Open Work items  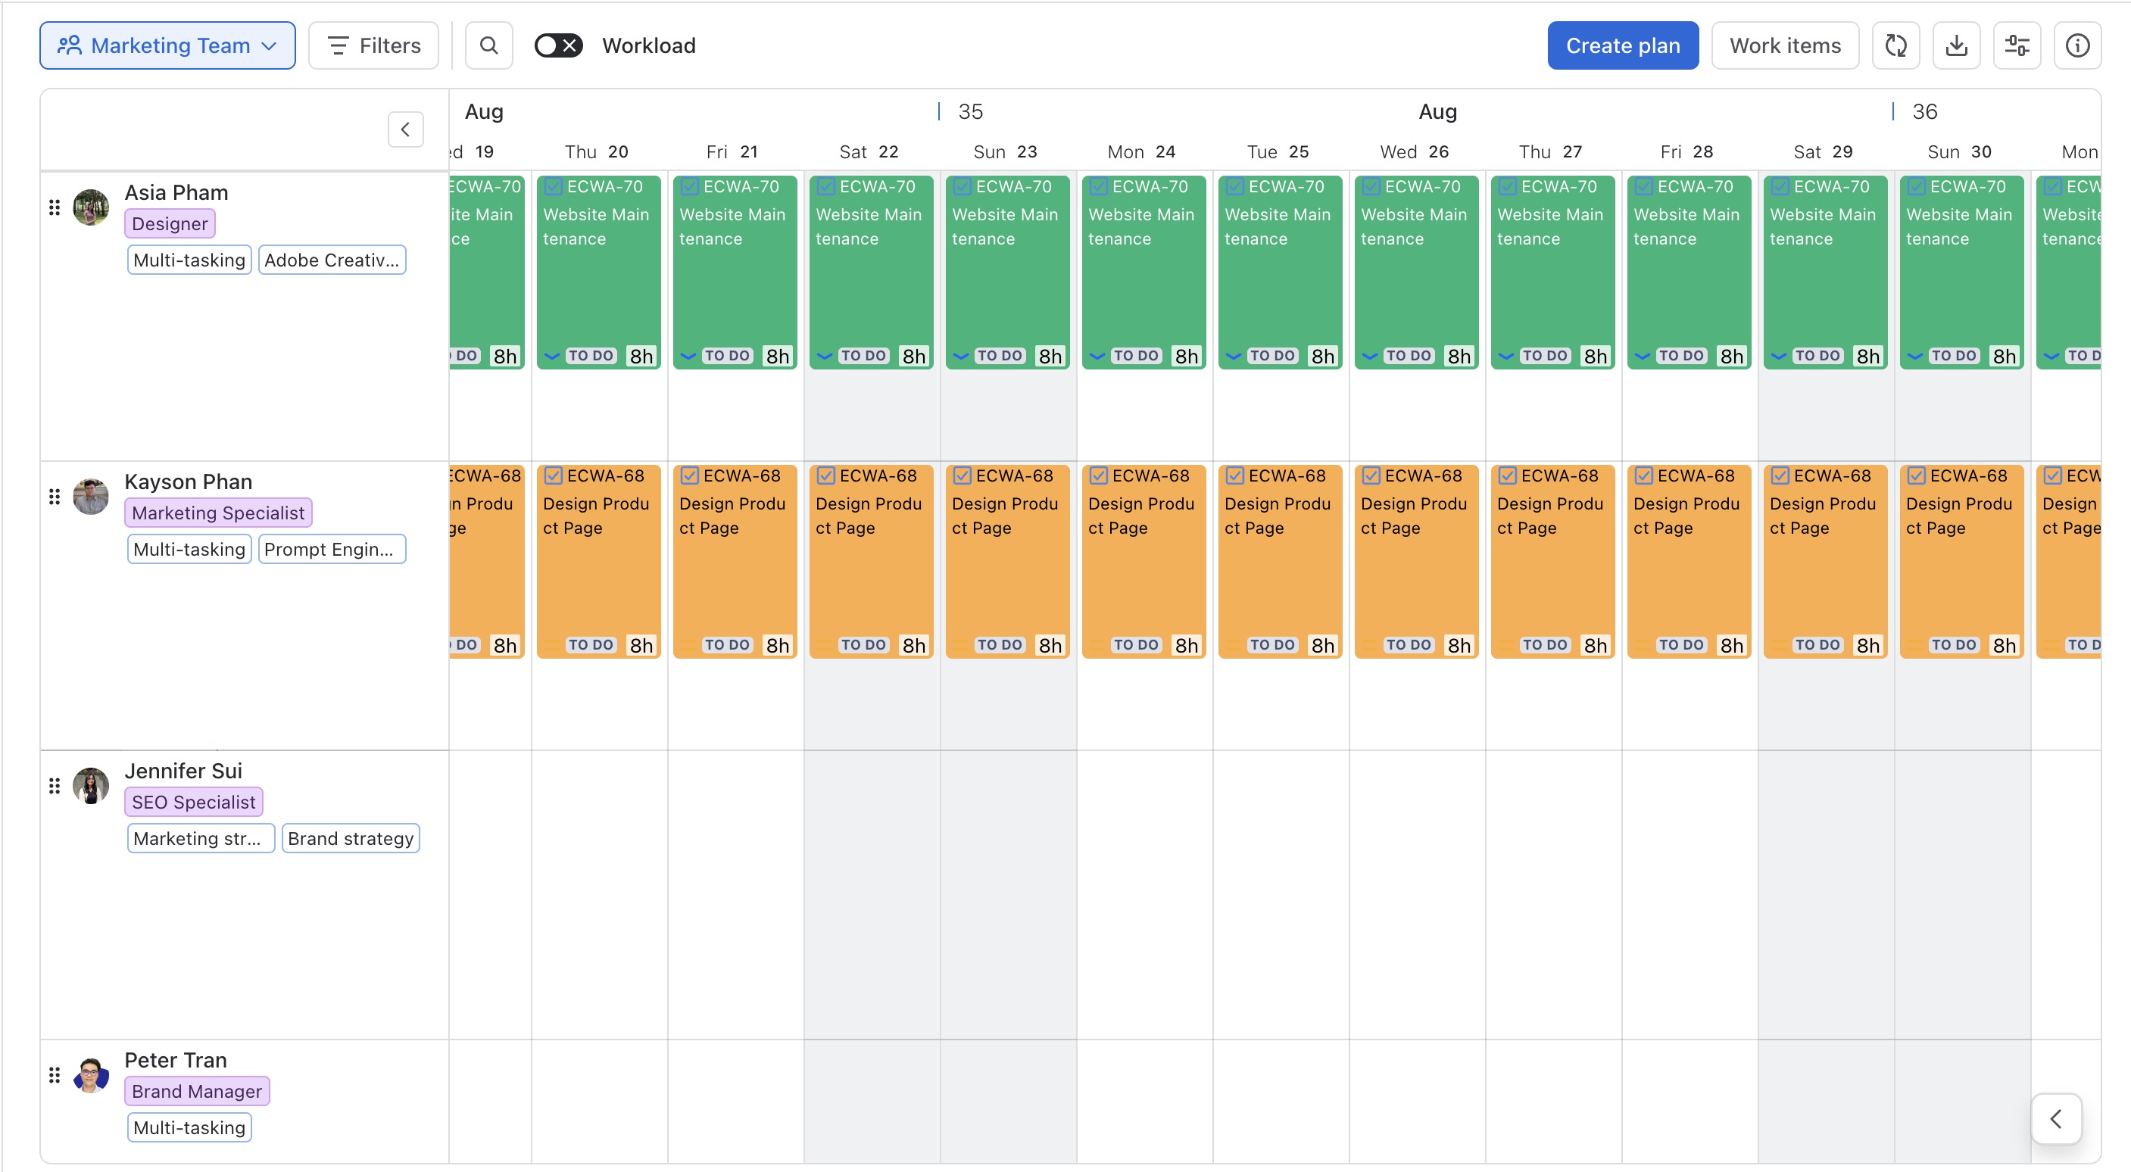click(1785, 45)
